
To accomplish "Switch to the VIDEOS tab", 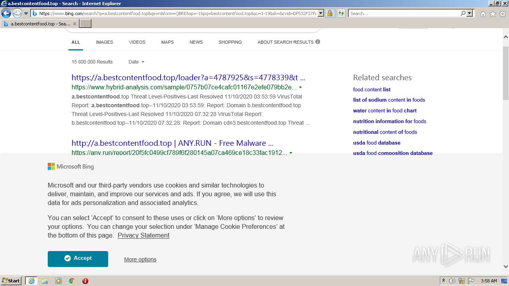I will 137,42.
